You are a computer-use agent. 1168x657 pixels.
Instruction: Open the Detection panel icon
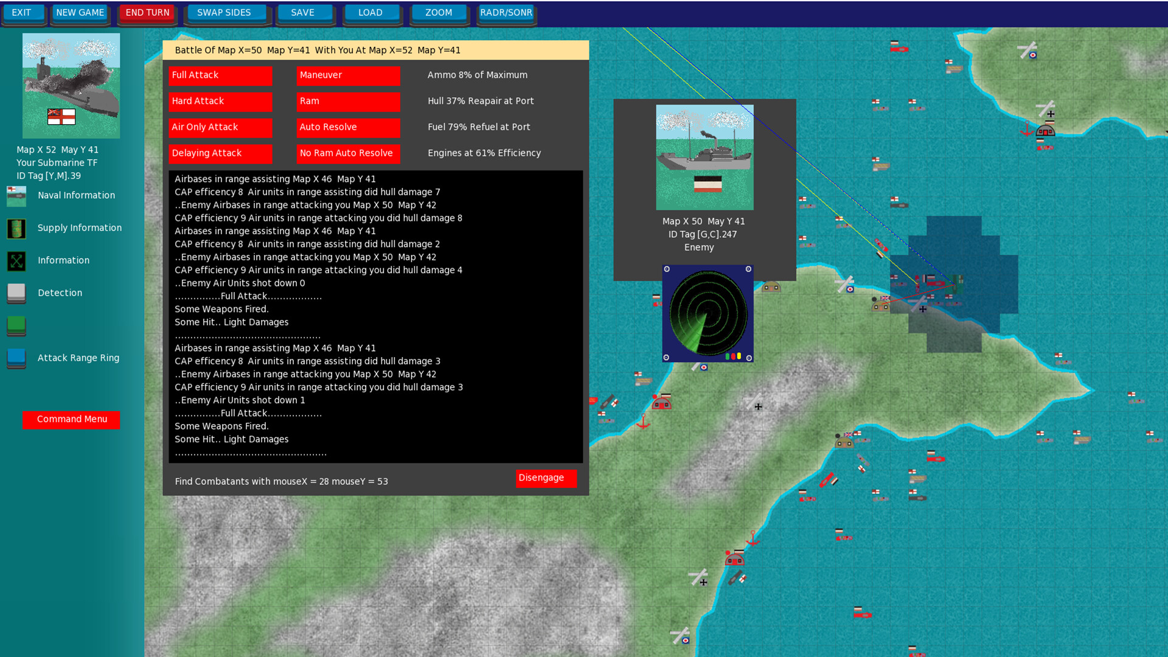point(16,293)
